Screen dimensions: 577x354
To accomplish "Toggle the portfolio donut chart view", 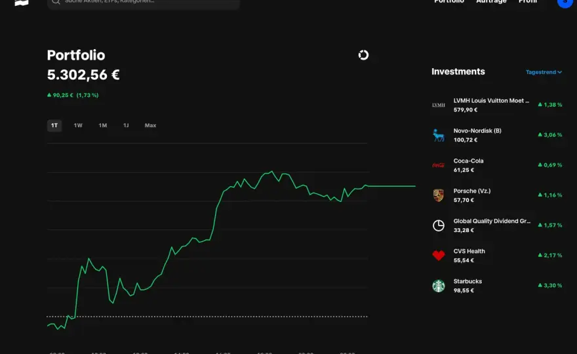I will 363,55.
